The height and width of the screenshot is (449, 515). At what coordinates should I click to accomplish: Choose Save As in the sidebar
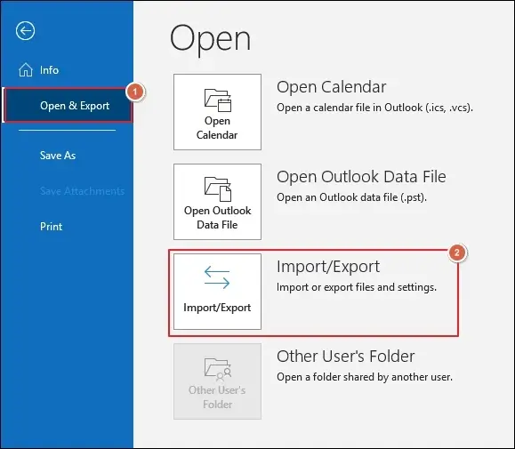(58, 156)
